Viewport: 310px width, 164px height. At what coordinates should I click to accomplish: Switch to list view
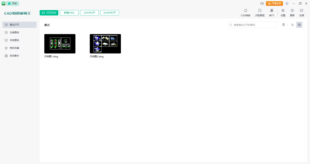(x=292, y=25)
